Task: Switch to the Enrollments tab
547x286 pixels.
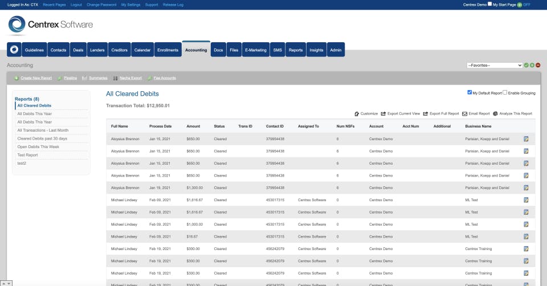Action: (168, 50)
